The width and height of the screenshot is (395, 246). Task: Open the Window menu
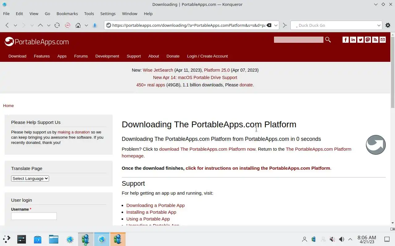click(130, 14)
